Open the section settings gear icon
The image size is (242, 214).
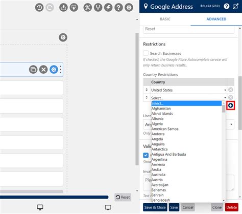63,37
